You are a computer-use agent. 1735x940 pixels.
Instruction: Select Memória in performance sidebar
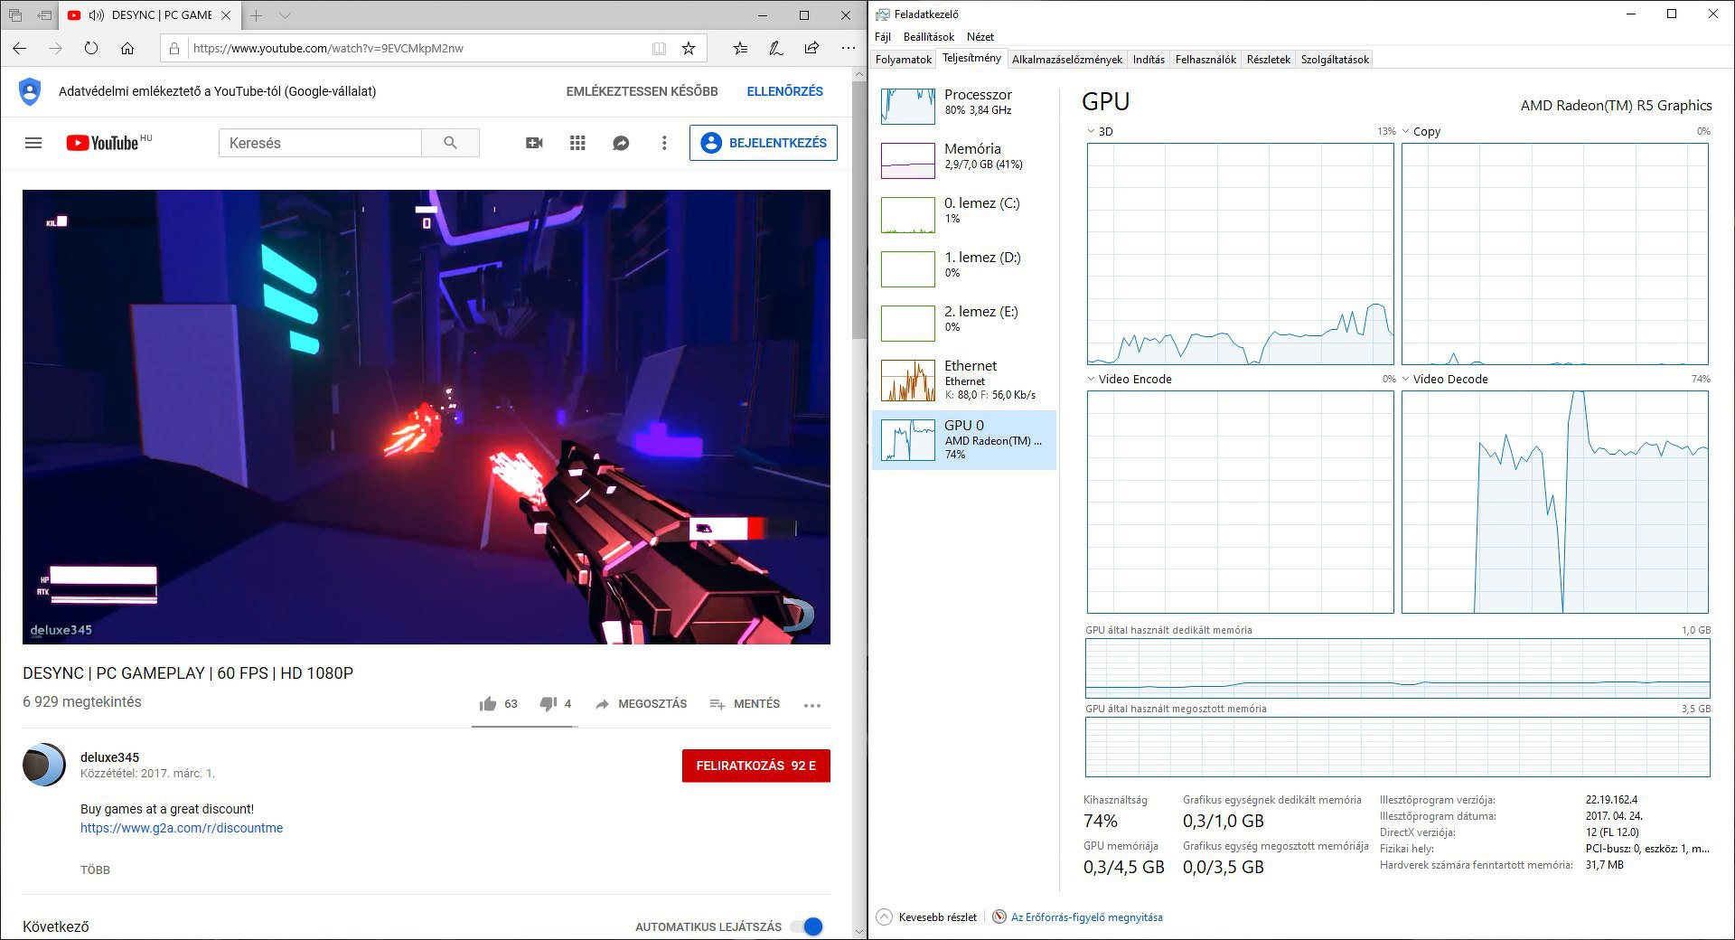[x=964, y=160]
